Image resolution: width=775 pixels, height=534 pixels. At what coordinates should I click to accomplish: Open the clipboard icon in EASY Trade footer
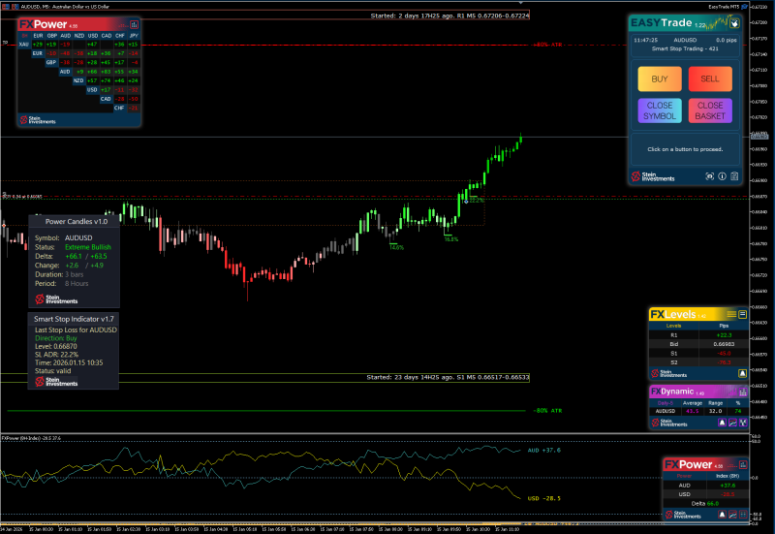(734, 176)
